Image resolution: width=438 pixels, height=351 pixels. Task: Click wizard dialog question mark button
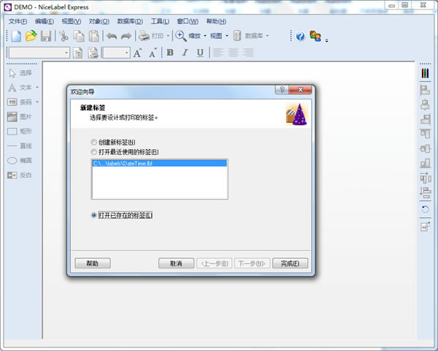282,90
